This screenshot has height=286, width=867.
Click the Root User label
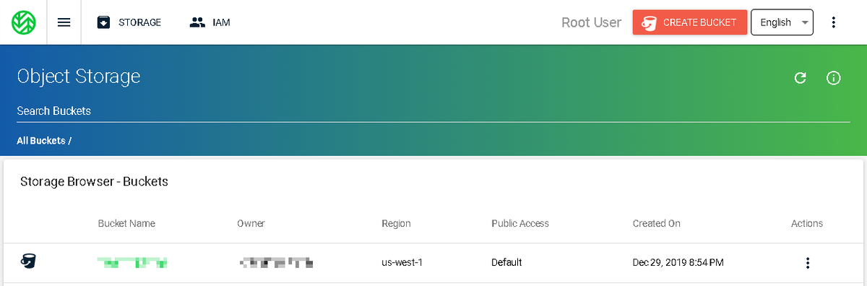591,22
